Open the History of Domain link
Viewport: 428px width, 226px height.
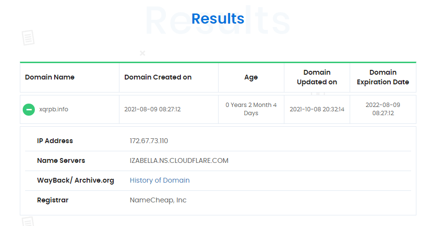pos(160,180)
